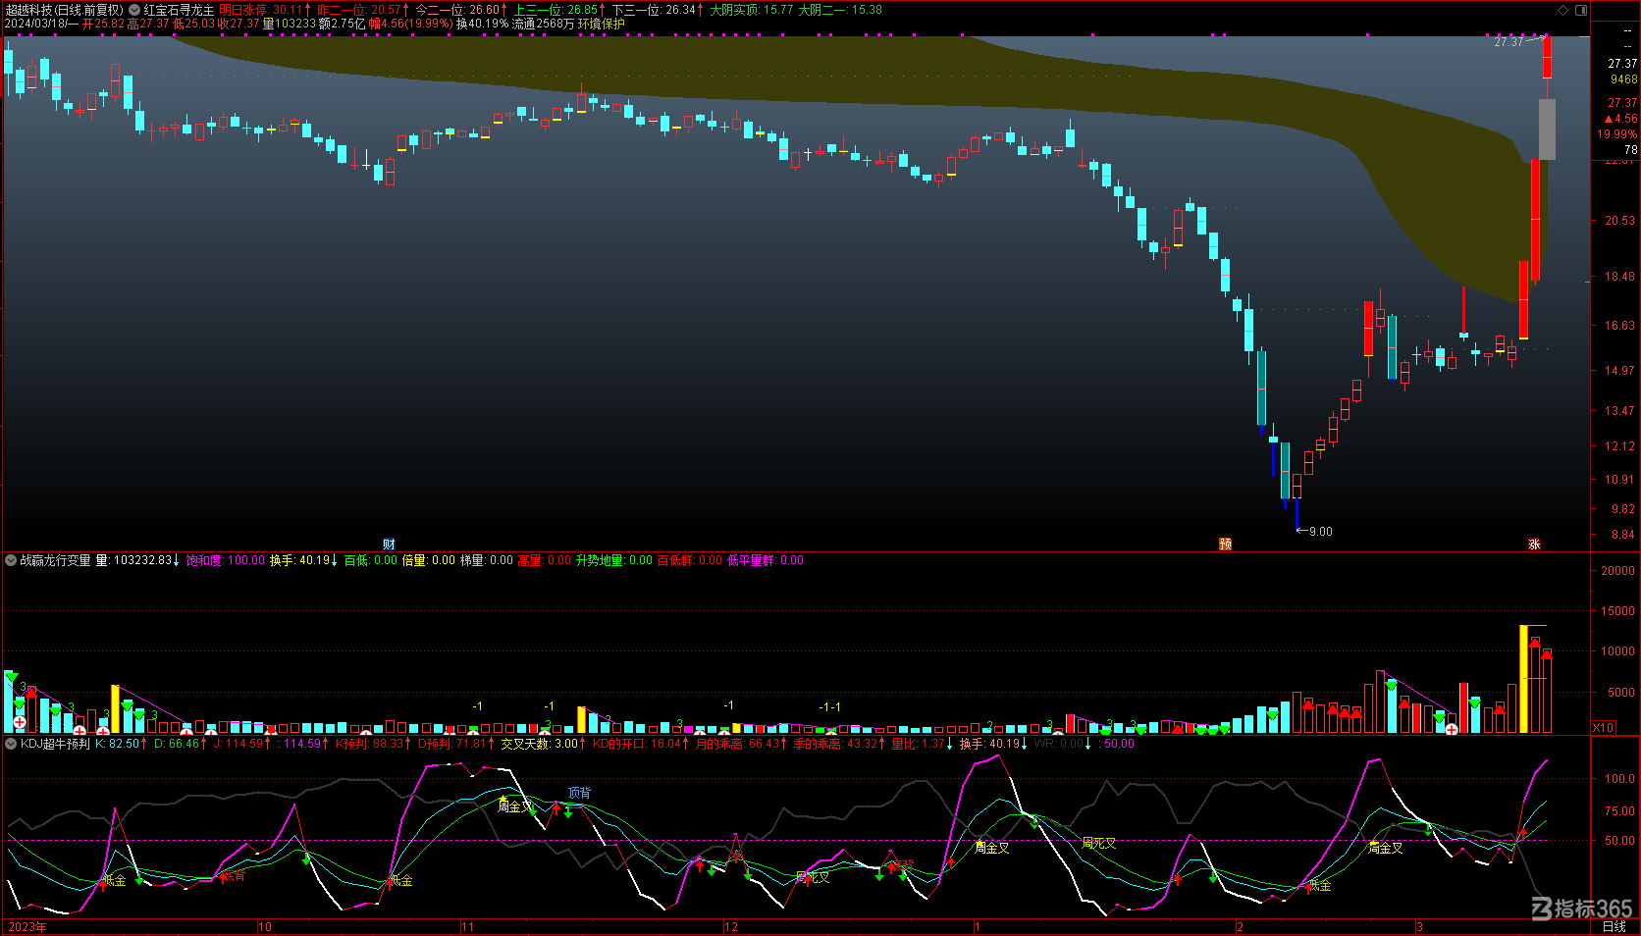The width and height of the screenshot is (1641, 936).
Task: Select the KDJ超牛预判 indicator name
Action: click(55, 744)
